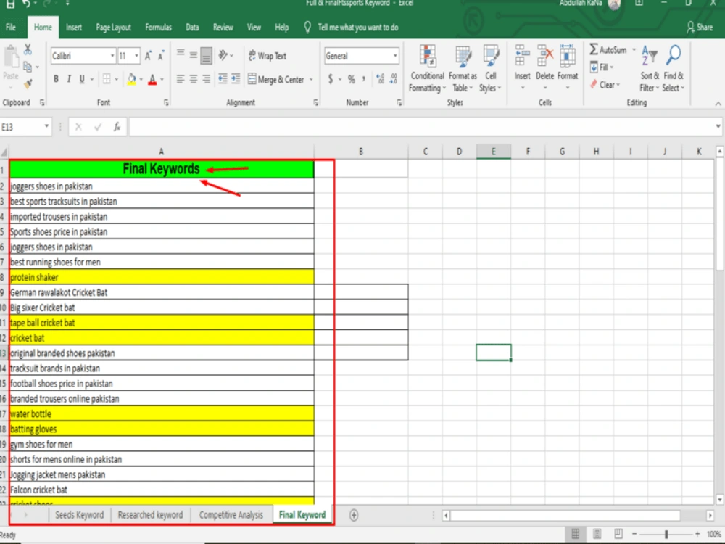Switch to the Insert ribbon tab
The width and height of the screenshot is (725, 544).
[x=74, y=28]
